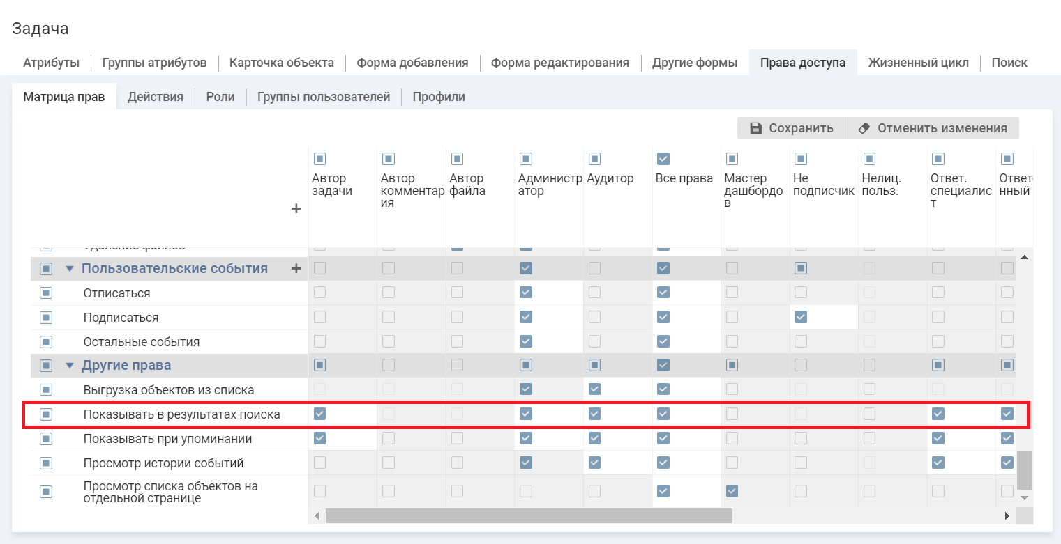The height and width of the screenshot is (544, 1061).
Task: Open the Жизненный цикл tab
Action: click(x=918, y=63)
